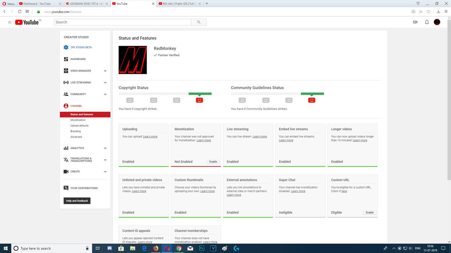Click the Live Streaming broadcast icon
This screenshot has width=451, height=253.
click(x=66, y=82)
